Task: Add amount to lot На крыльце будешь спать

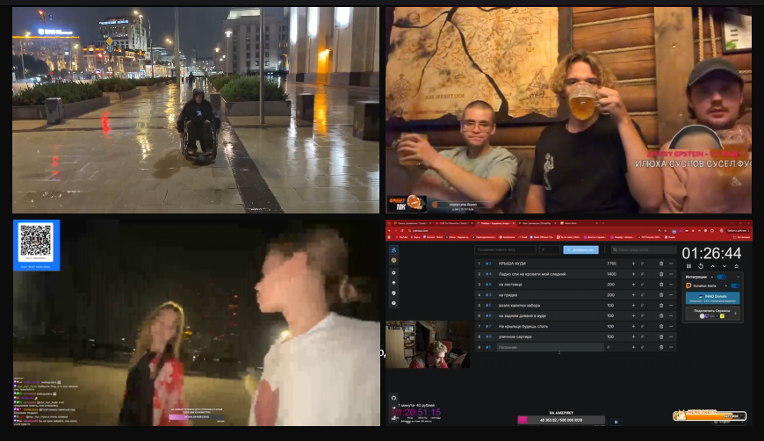Action: tap(633, 327)
